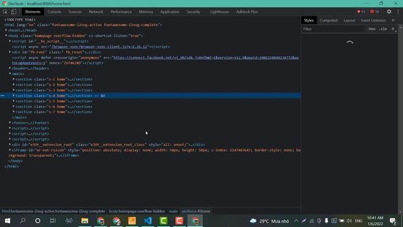Viewport: 403px width, 227px height.
Task: Collapse the main element
Action: pos(10,74)
